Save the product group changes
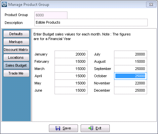 click(63, 128)
